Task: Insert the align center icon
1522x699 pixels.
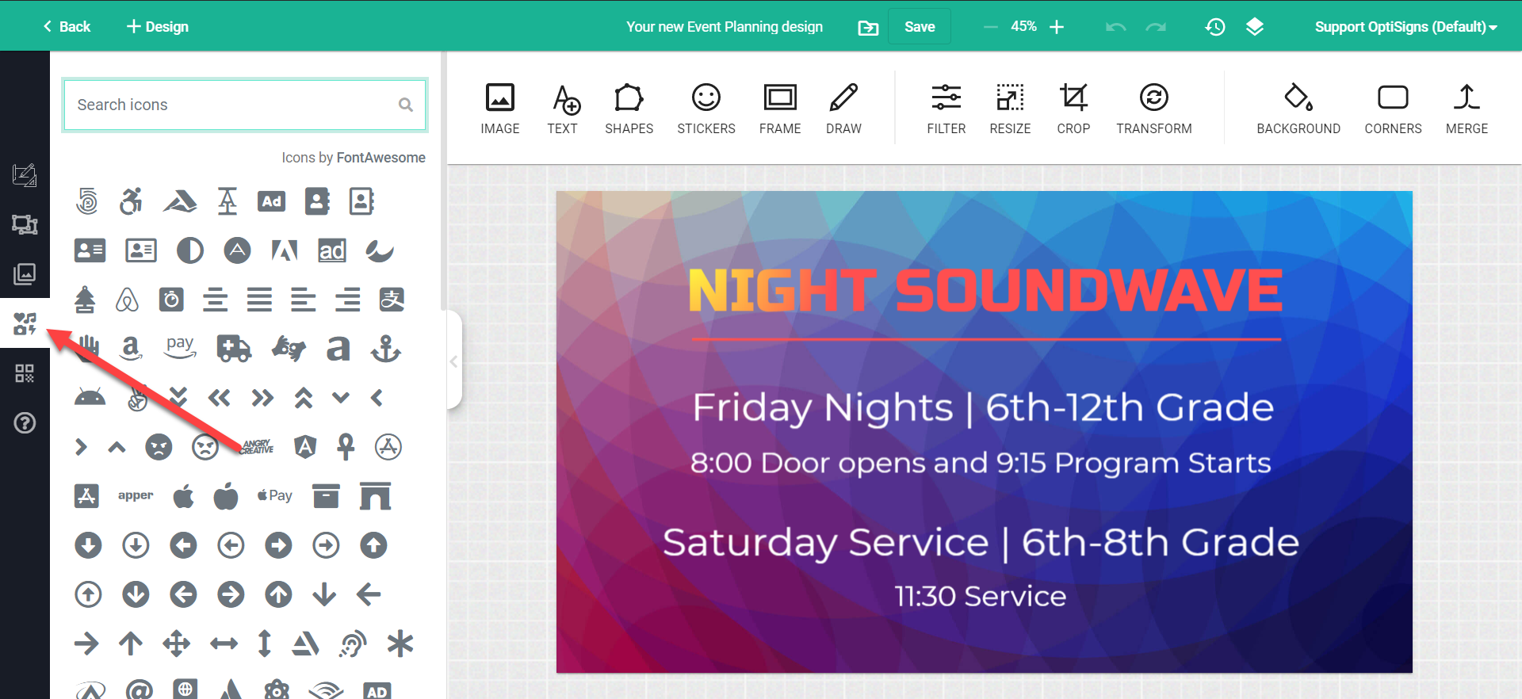Action: click(x=215, y=300)
